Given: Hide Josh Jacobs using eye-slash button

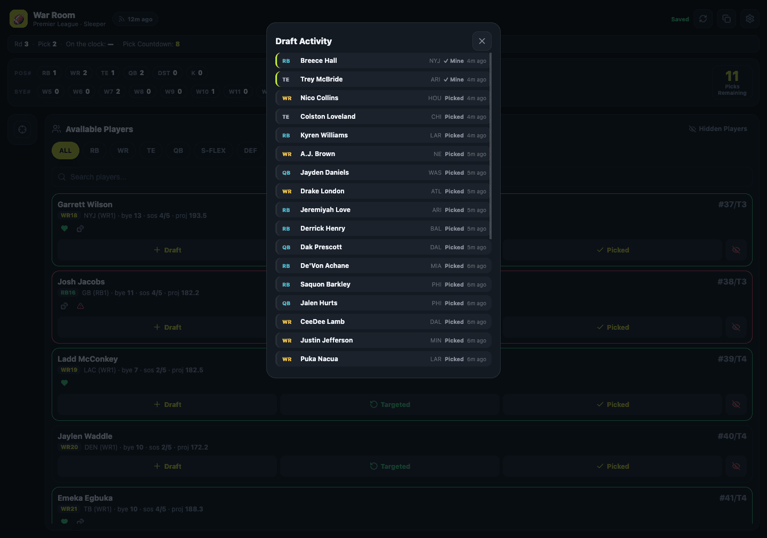Looking at the screenshot, I should (x=736, y=327).
